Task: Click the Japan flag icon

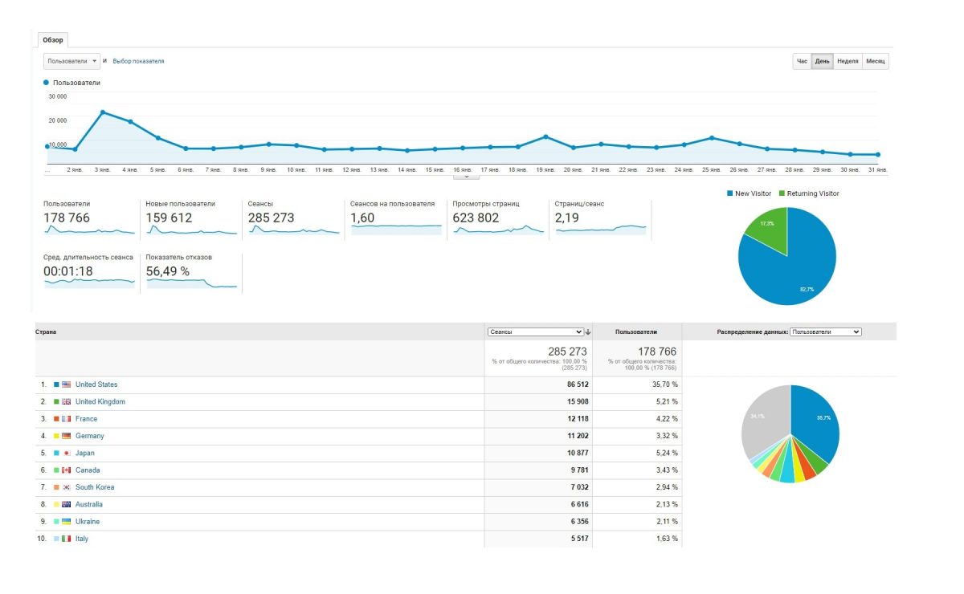Action: click(66, 453)
